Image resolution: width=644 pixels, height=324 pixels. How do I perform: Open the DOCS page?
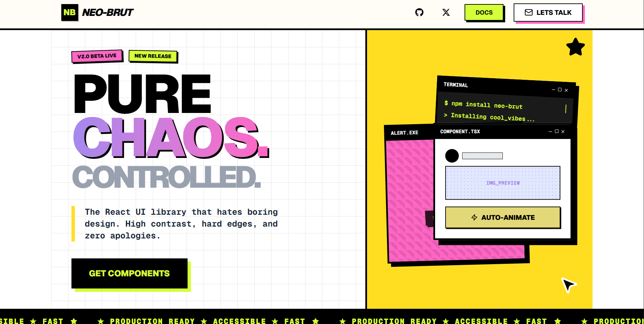point(484,13)
